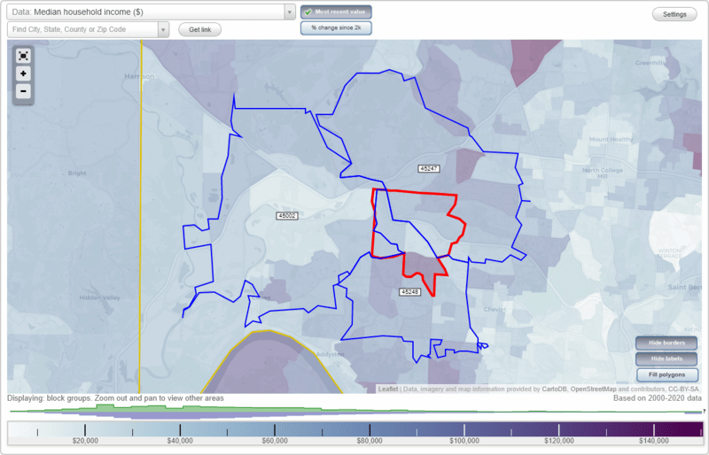Zoom in with the plus button

(23, 73)
